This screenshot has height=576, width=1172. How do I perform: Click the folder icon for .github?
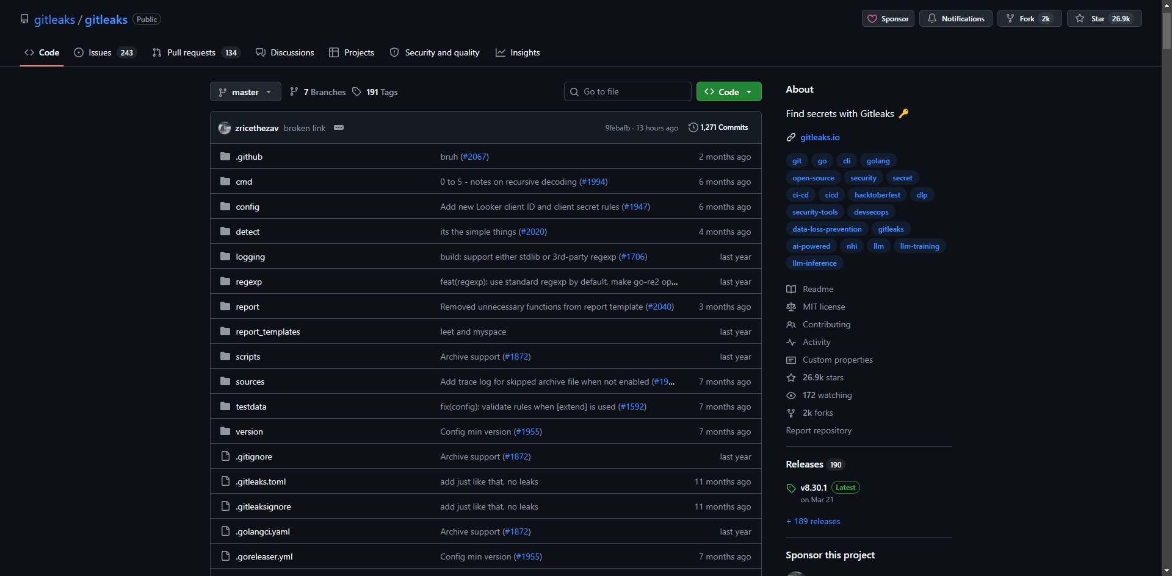click(225, 157)
